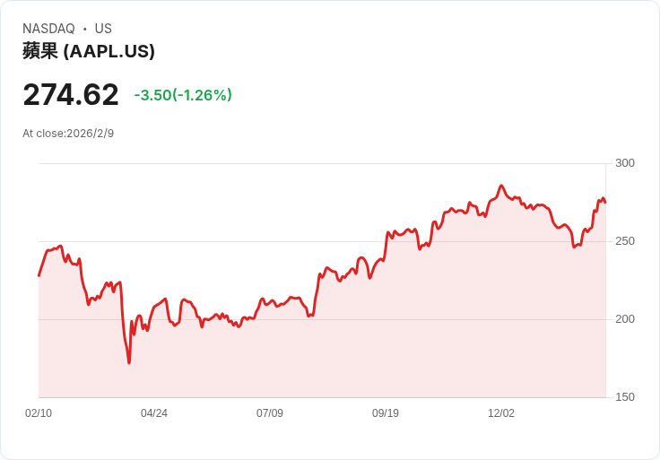
Task: Click the current price 274.62
Action: (x=71, y=95)
